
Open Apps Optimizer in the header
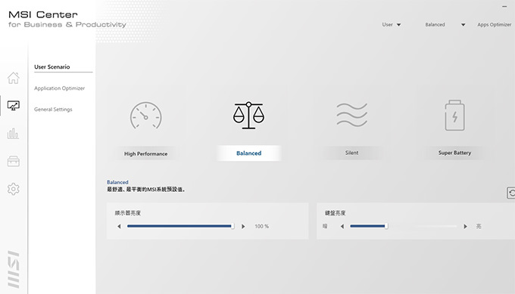494,25
